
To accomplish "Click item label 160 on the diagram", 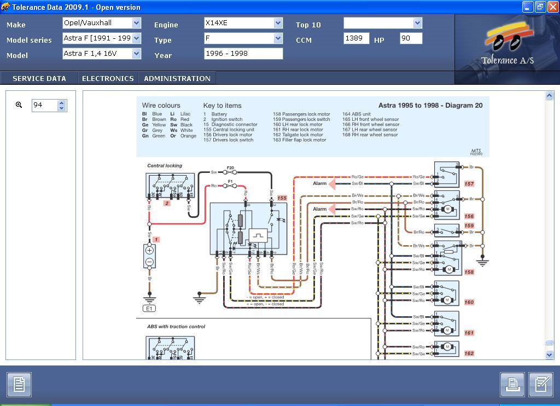I will (x=469, y=302).
